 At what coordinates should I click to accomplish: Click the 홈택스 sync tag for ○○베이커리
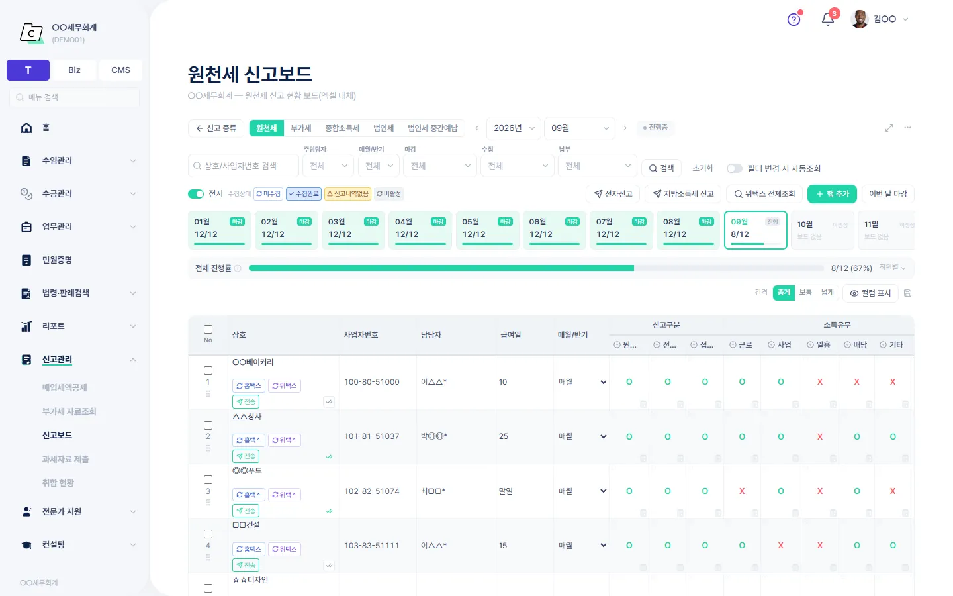249,385
